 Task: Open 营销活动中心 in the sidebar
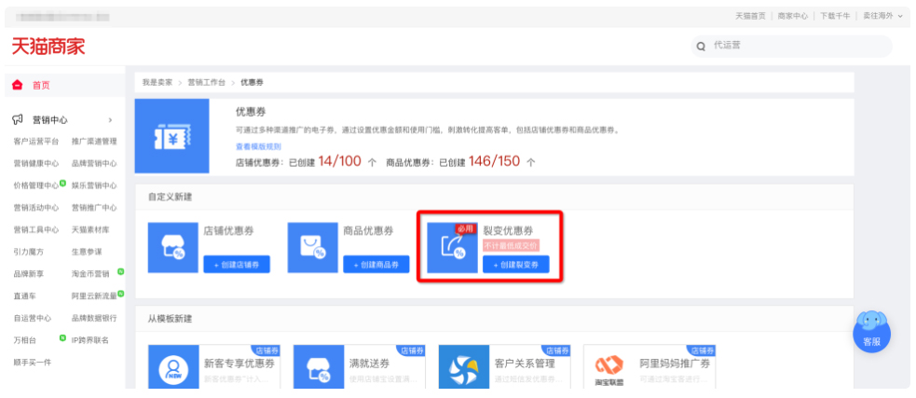pos(35,208)
